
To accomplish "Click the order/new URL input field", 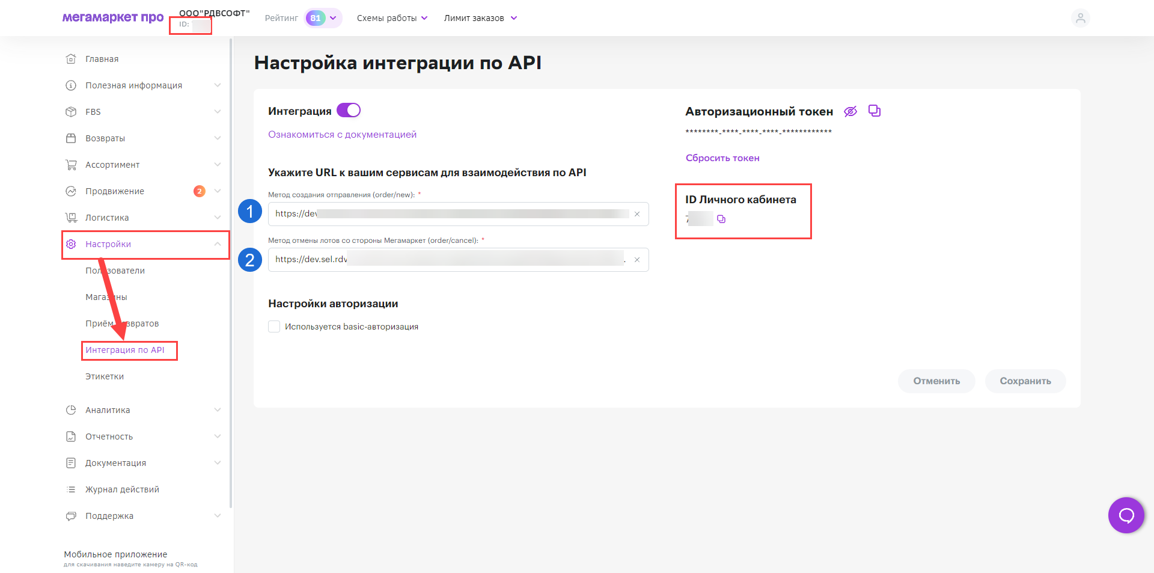I will (451, 214).
